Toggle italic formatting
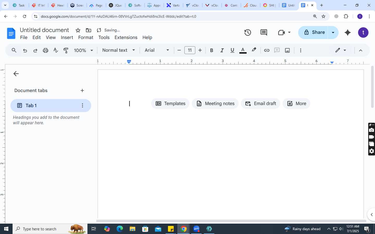The width and height of the screenshot is (375, 234). (x=222, y=50)
